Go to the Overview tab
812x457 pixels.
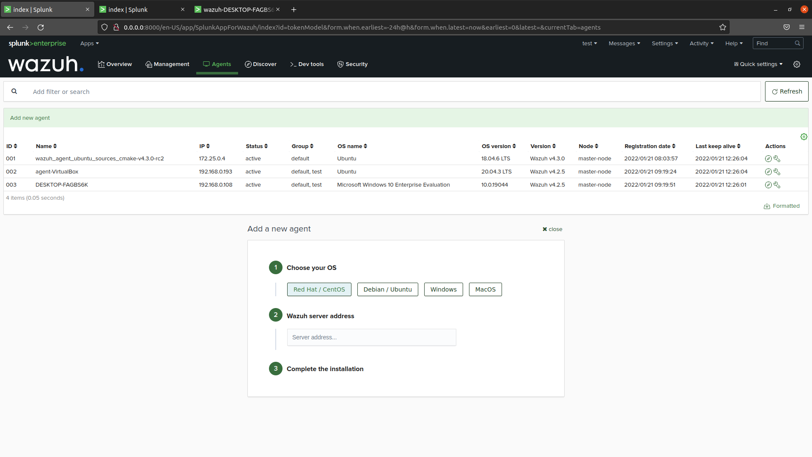115,64
